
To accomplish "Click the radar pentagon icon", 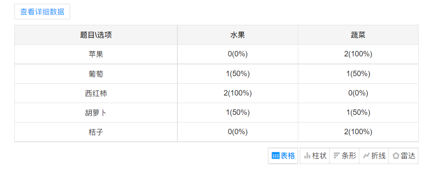I will pyautogui.click(x=396, y=156).
